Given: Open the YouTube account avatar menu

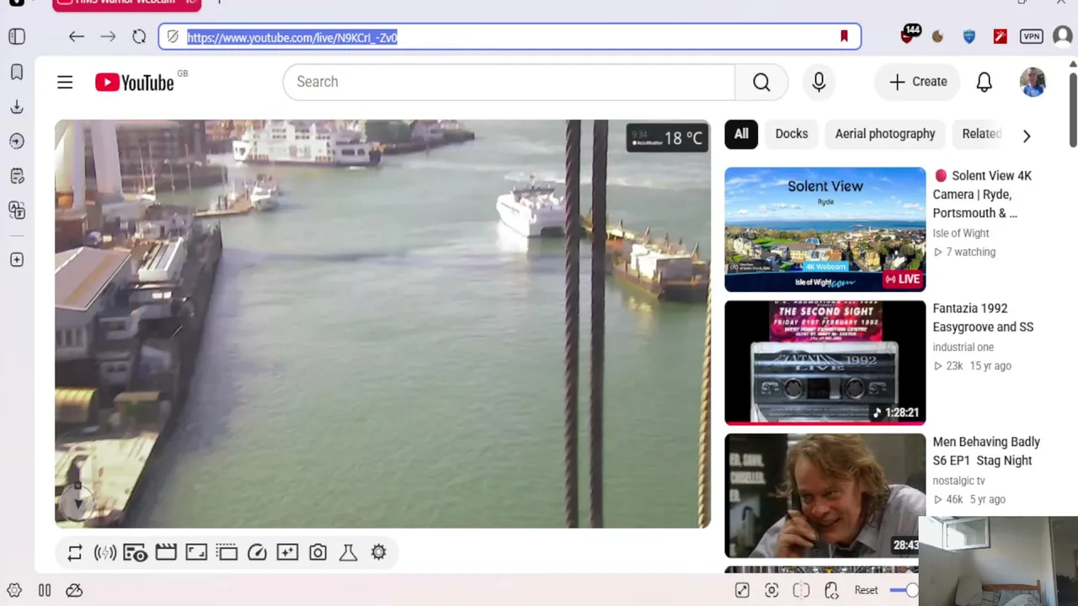Looking at the screenshot, I should [x=1033, y=82].
